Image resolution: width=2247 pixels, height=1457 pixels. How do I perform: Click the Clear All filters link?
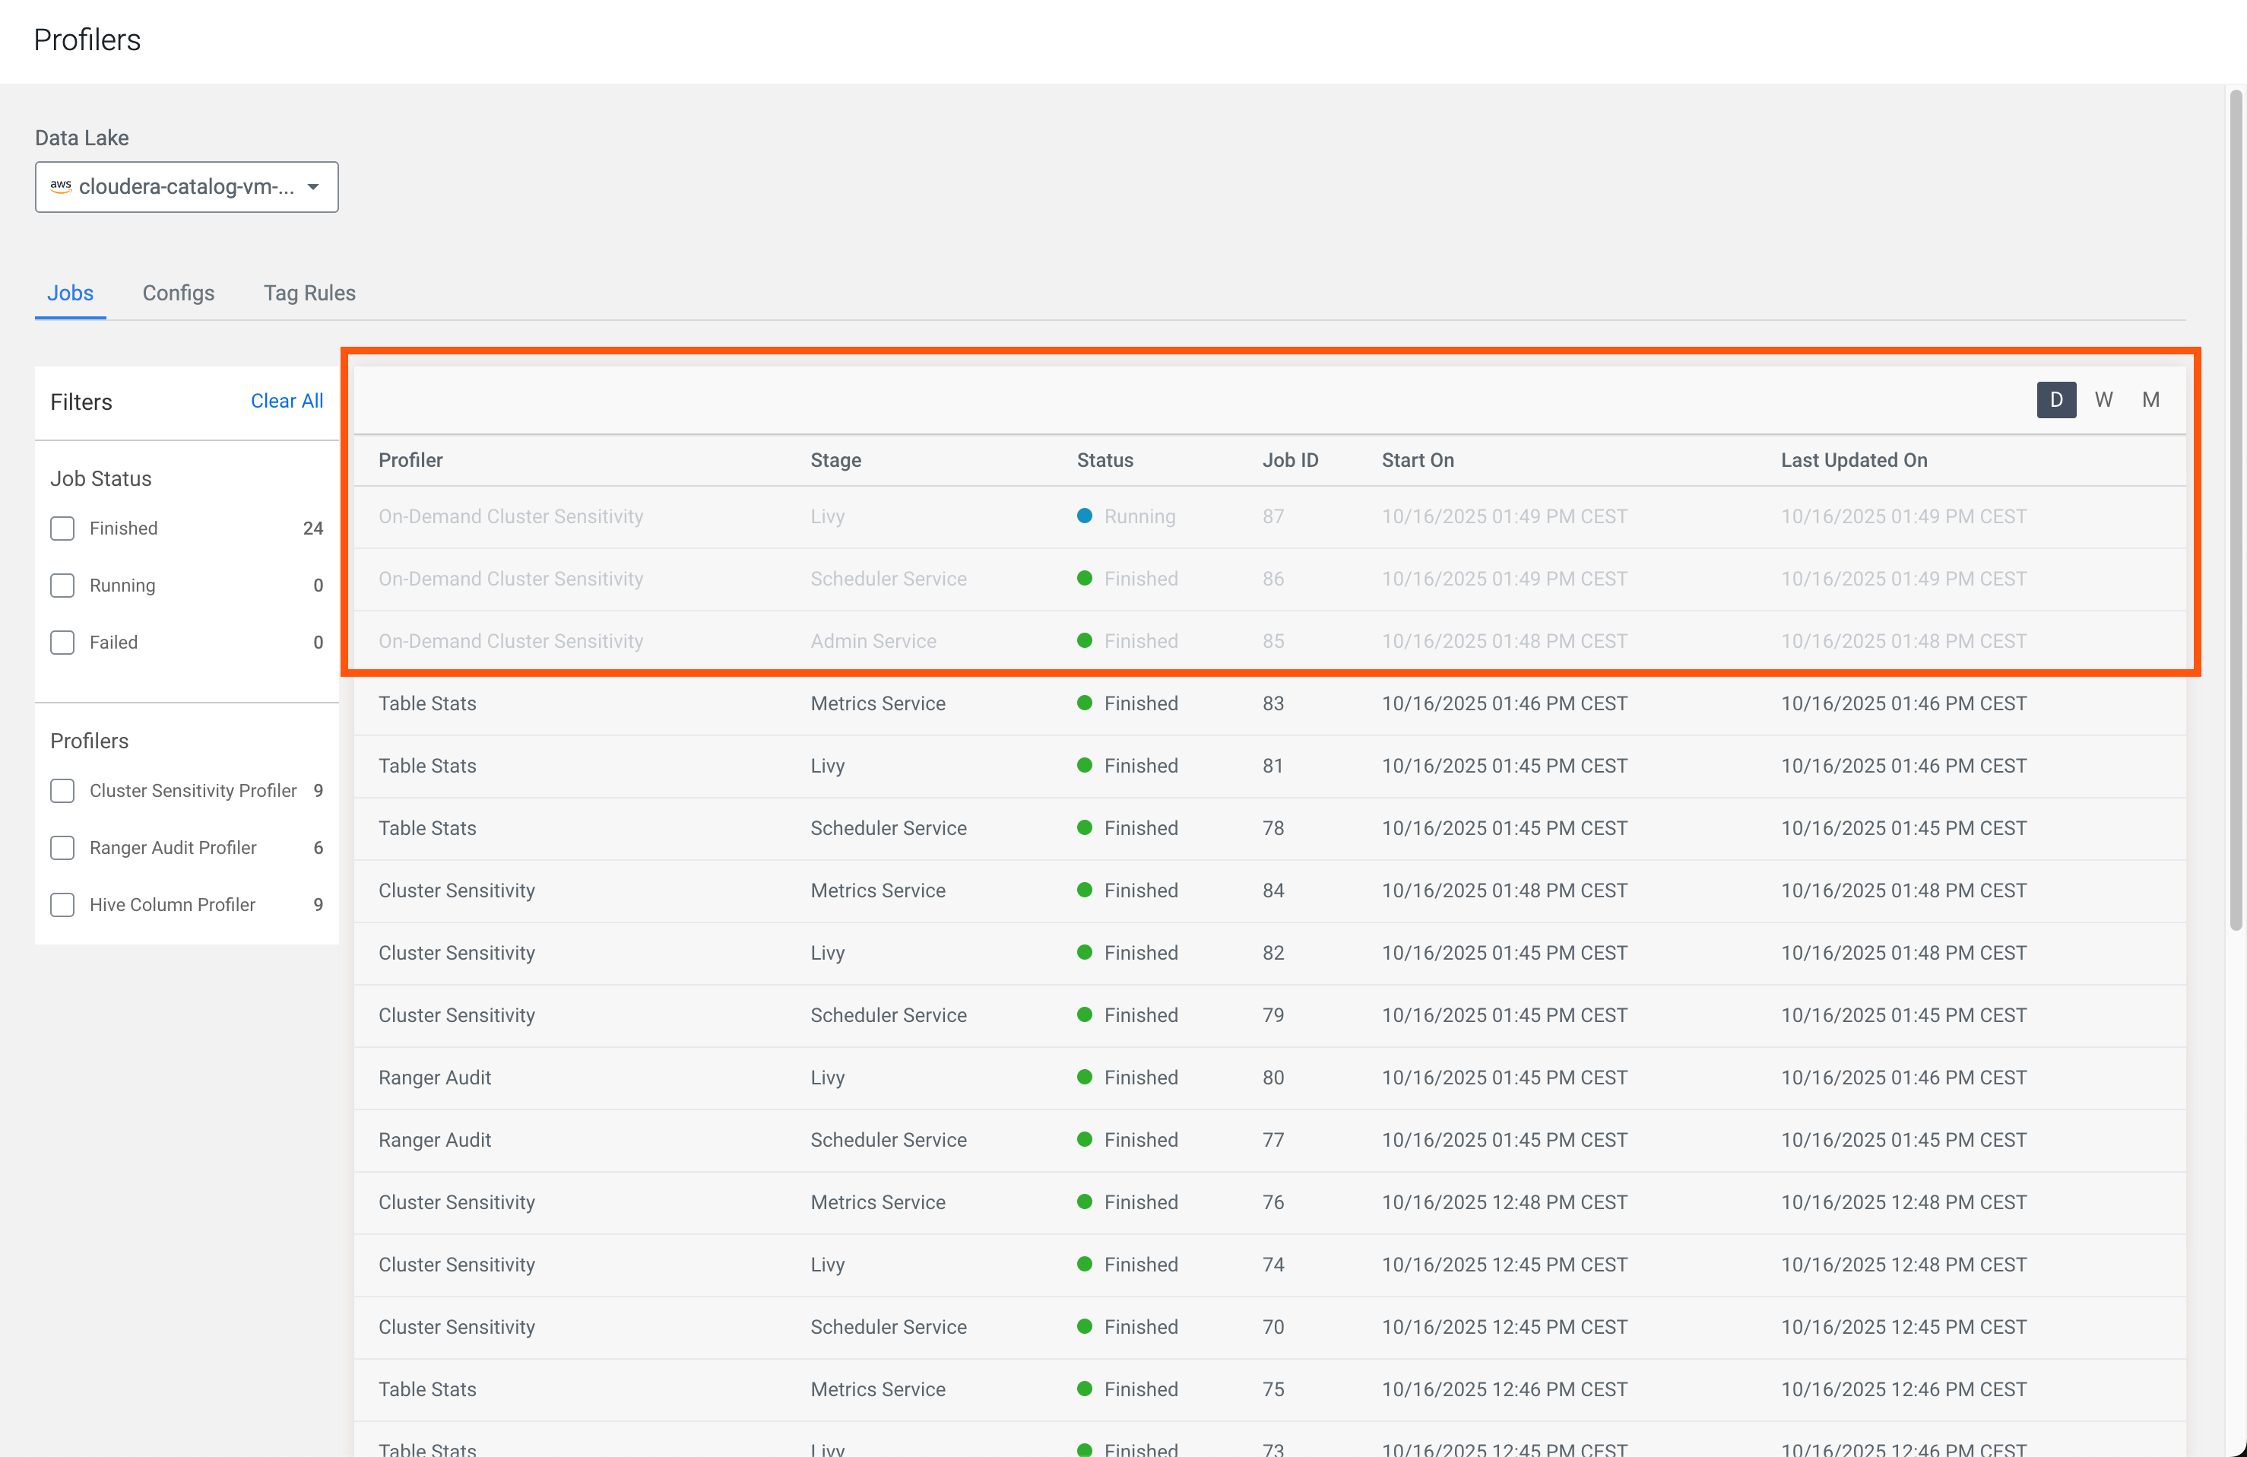pyautogui.click(x=286, y=400)
